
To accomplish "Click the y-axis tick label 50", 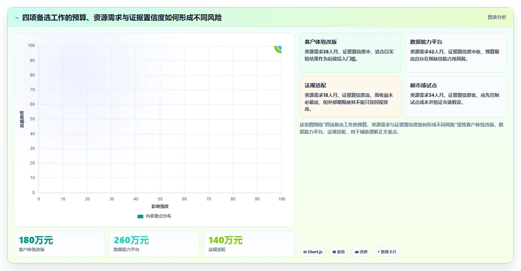I will tap(32, 119).
